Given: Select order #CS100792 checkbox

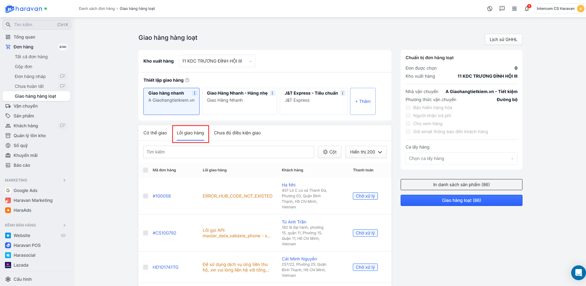Looking at the screenshot, I should click(x=146, y=233).
